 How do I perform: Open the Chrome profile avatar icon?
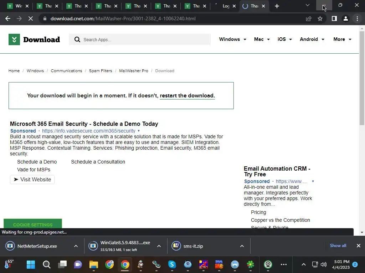point(346,18)
